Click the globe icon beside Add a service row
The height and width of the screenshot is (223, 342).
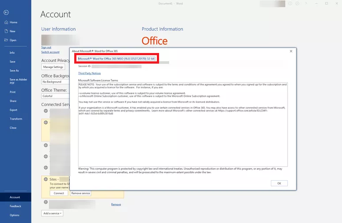[46, 202]
